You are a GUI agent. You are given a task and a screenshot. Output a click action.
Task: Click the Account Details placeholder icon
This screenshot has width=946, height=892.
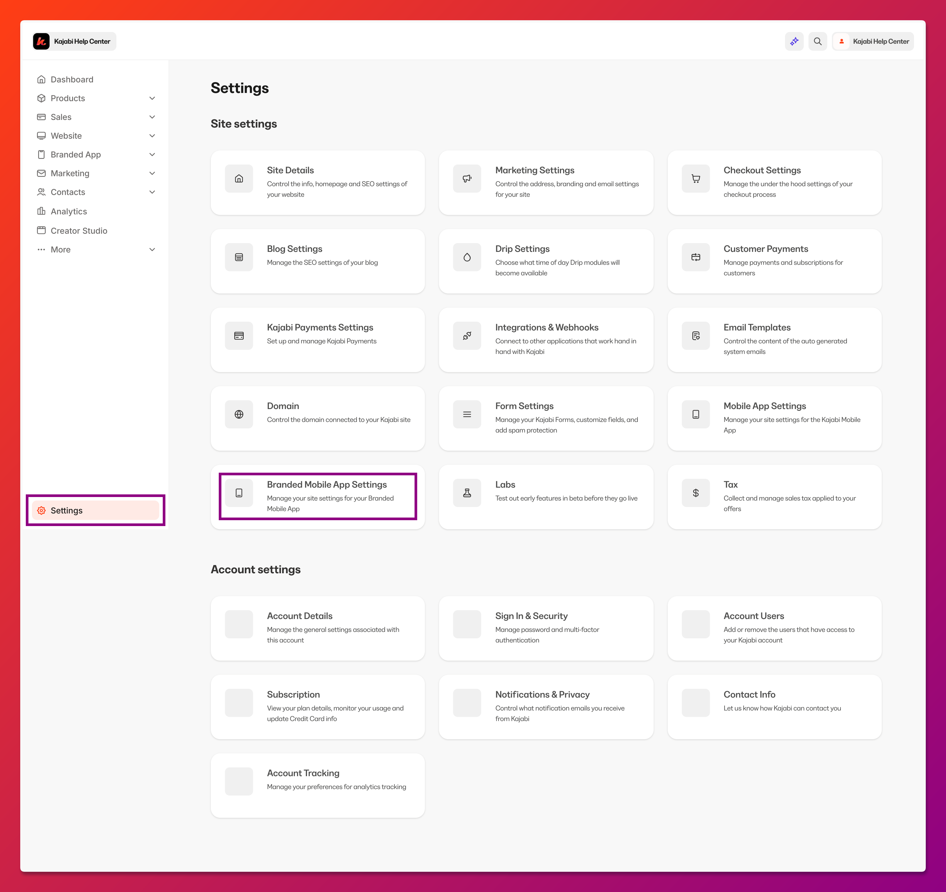239,624
